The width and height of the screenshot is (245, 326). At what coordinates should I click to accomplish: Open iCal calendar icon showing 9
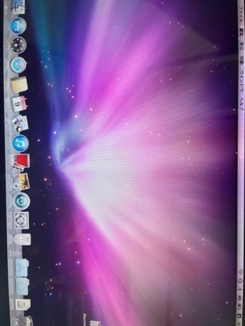point(19,104)
